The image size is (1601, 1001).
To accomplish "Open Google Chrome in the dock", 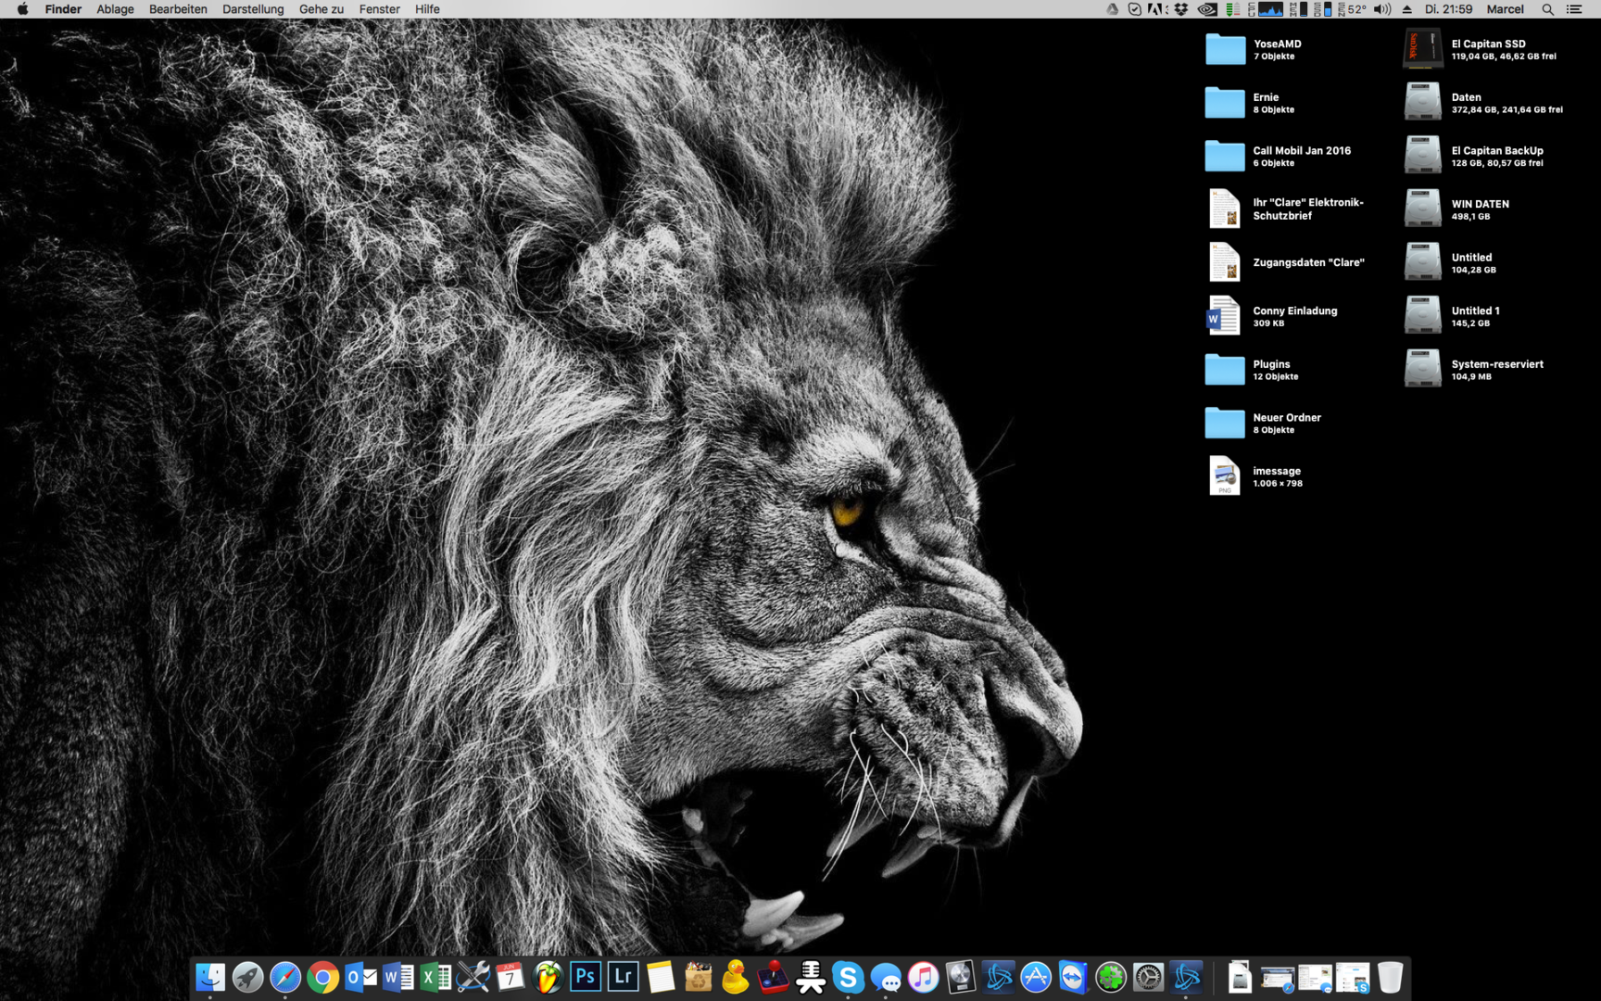I will 322,977.
